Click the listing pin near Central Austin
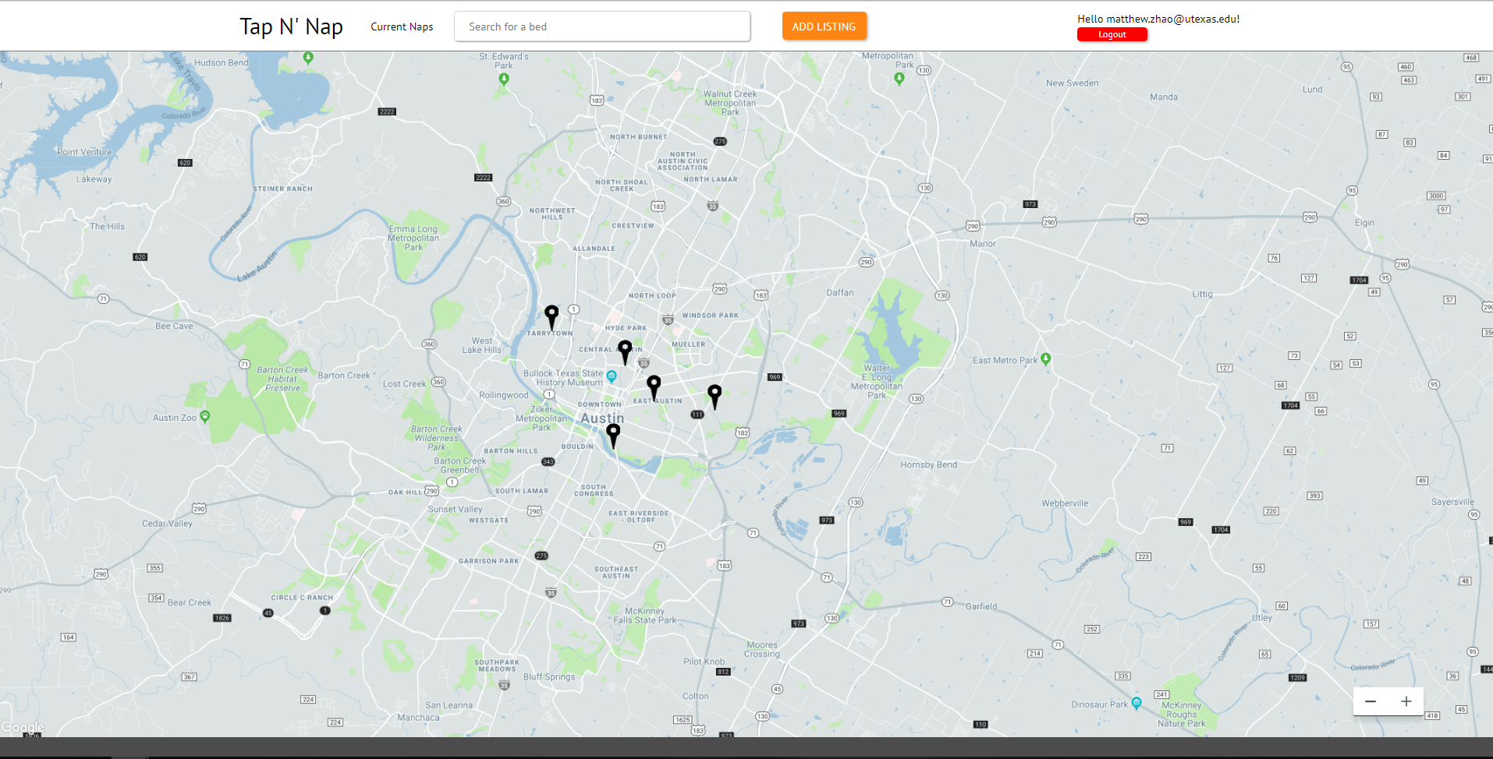Image resolution: width=1493 pixels, height=759 pixels. [x=625, y=351]
